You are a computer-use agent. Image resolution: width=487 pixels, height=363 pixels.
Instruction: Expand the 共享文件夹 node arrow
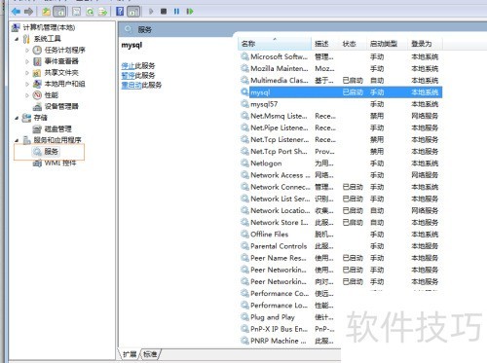27,73
